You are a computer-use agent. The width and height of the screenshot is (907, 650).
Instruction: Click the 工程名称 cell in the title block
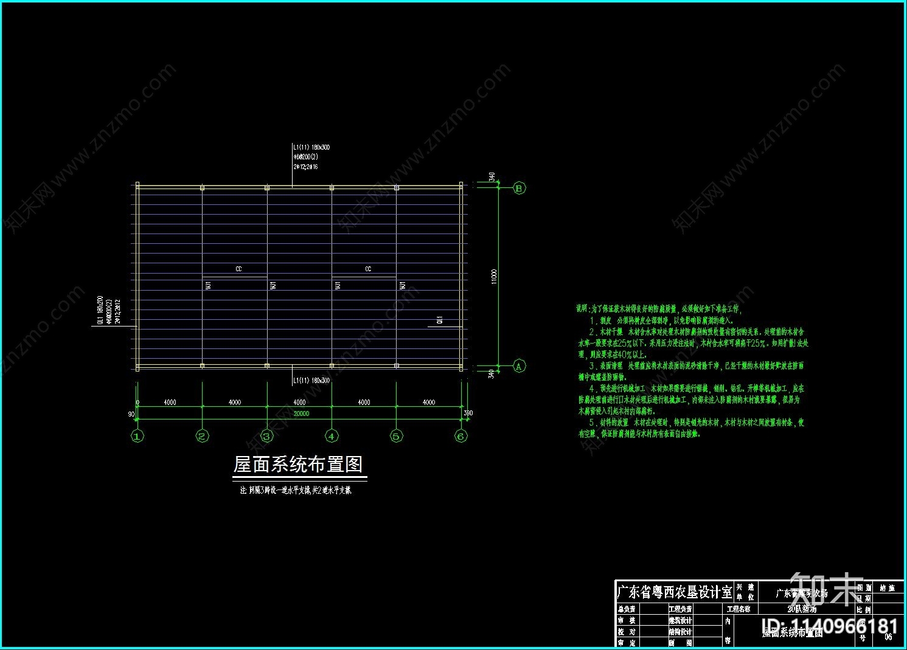point(738,609)
